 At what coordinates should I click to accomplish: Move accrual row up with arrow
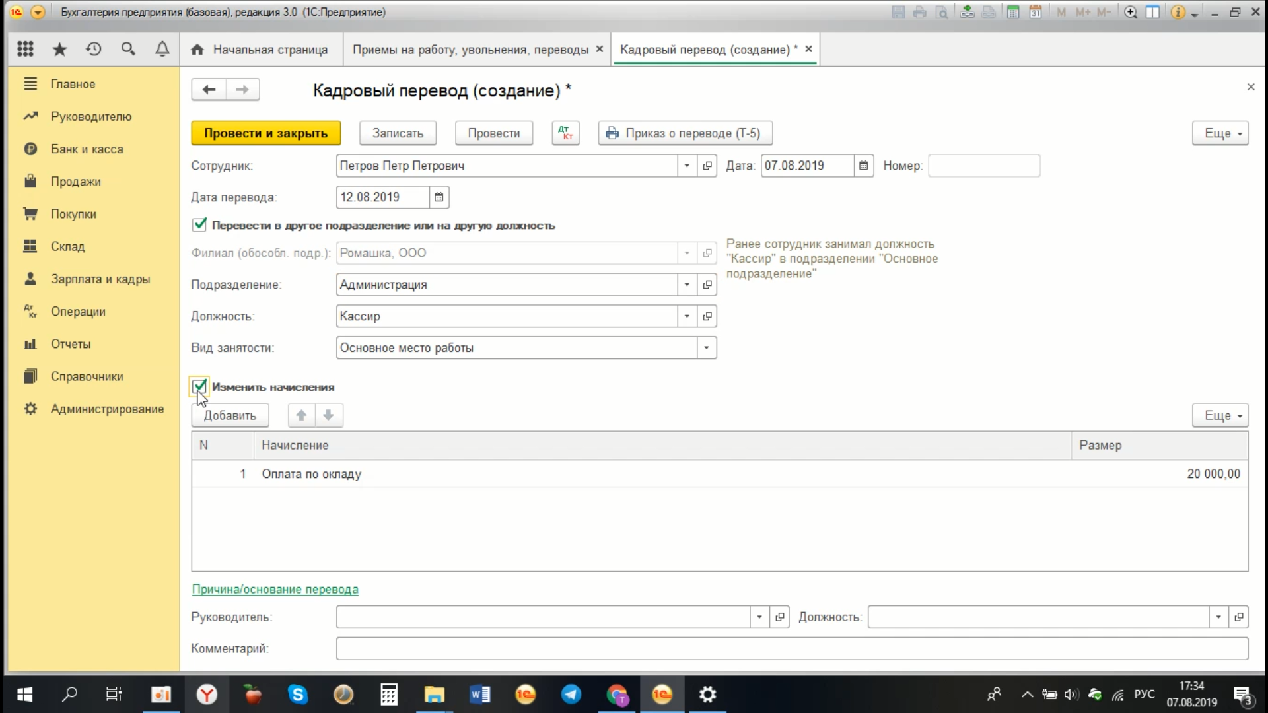tap(301, 415)
